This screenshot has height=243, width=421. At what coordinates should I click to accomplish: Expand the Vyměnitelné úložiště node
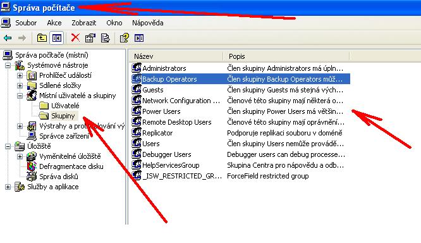(20, 156)
